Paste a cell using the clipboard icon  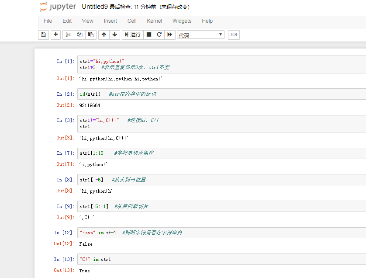coord(90,35)
